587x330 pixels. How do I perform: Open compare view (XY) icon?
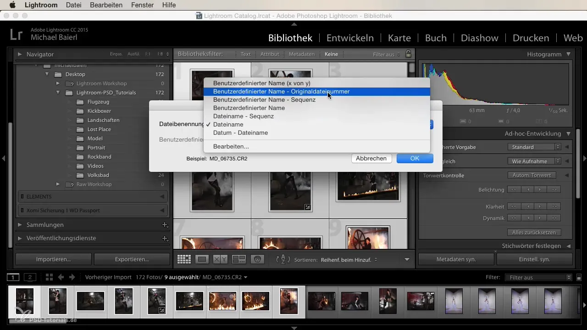coord(220,259)
